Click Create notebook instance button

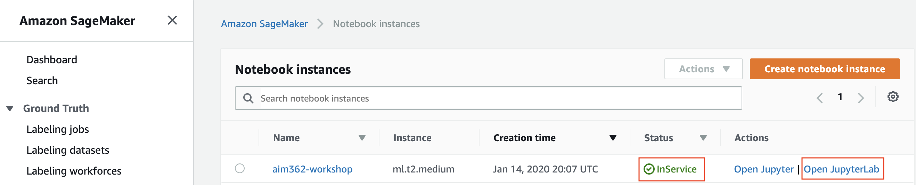point(825,69)
